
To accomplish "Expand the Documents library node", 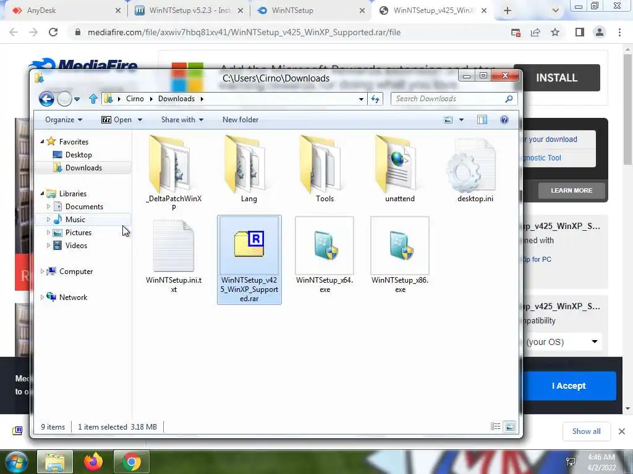I will click(x=48, y=206).
